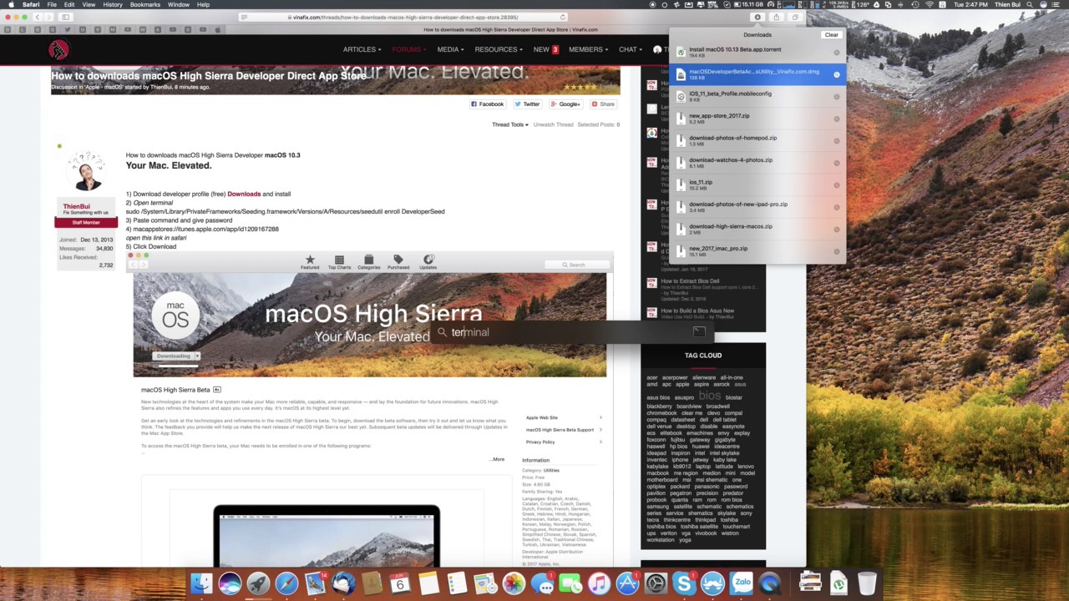Click the Safari share toolbar icon
1069x601 pixels.
[x=776, y=17]
